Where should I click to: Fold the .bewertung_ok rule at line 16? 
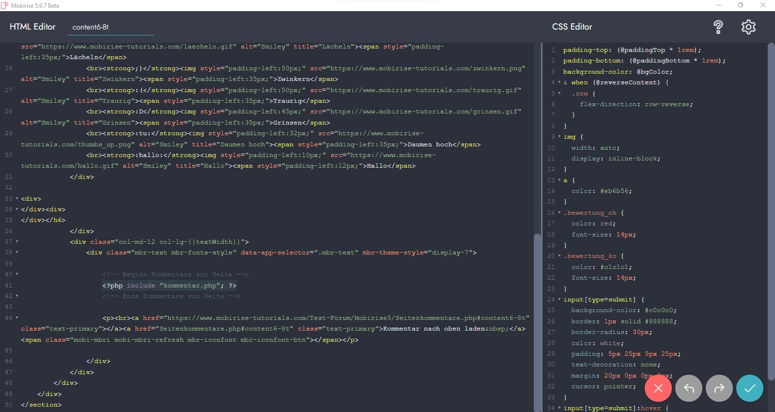coord(559,213)
